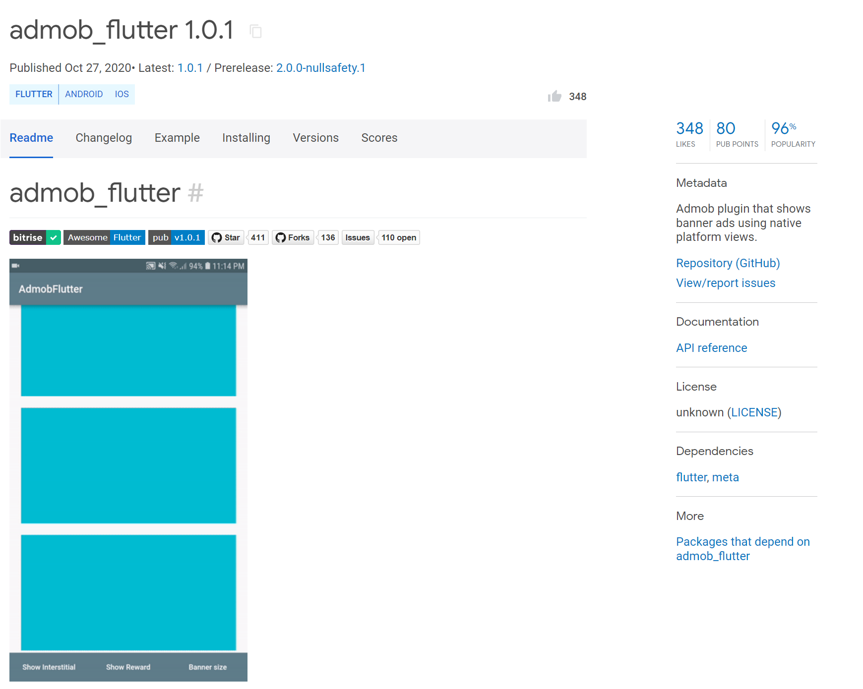Go to the Installing tab
The image size is (863, 689).
point(246,138)
